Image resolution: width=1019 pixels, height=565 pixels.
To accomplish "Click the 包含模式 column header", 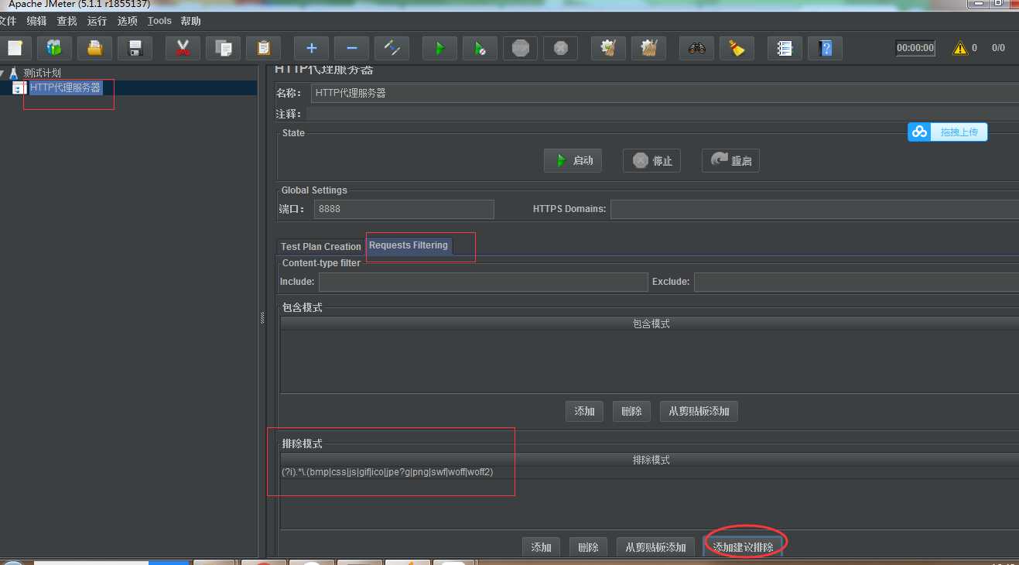I will [651, 324].
